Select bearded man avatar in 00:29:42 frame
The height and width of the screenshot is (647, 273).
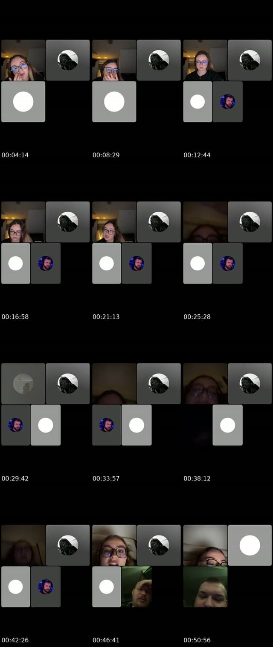click(15, 425)
